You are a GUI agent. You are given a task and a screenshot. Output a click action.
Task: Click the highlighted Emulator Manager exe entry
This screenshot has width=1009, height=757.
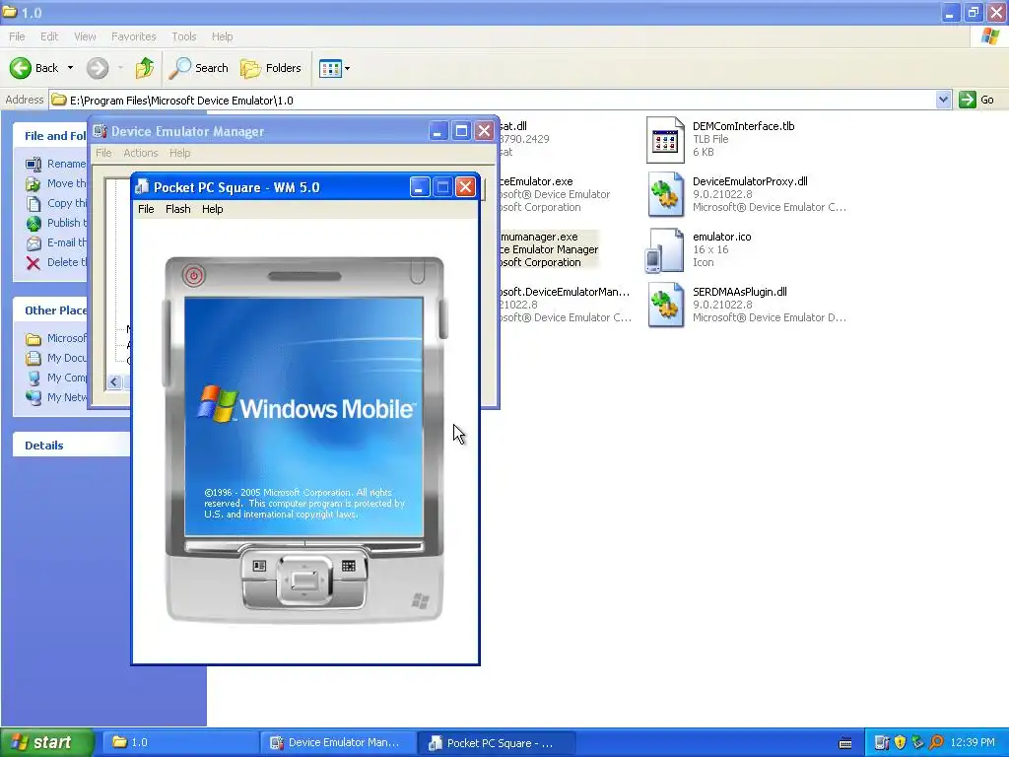coord(550,249)
